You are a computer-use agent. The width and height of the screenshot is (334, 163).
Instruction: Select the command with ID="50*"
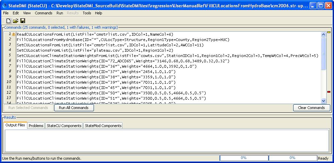pos(111,93)
